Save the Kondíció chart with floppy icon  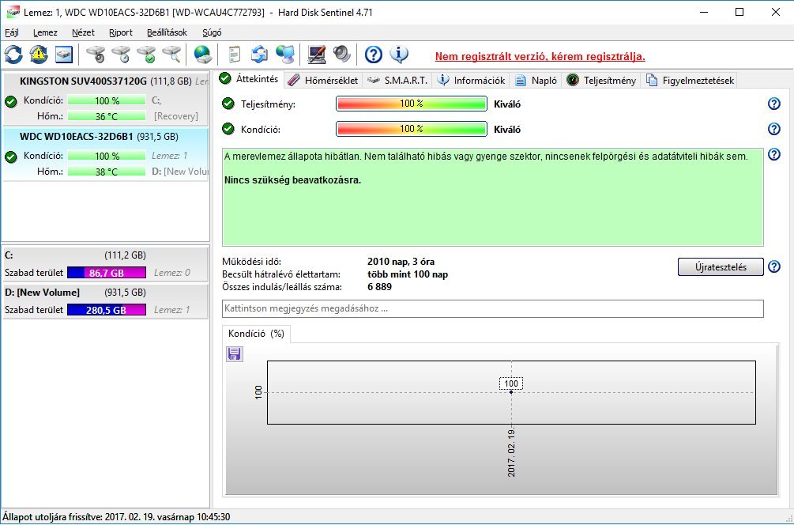point(235,353)
